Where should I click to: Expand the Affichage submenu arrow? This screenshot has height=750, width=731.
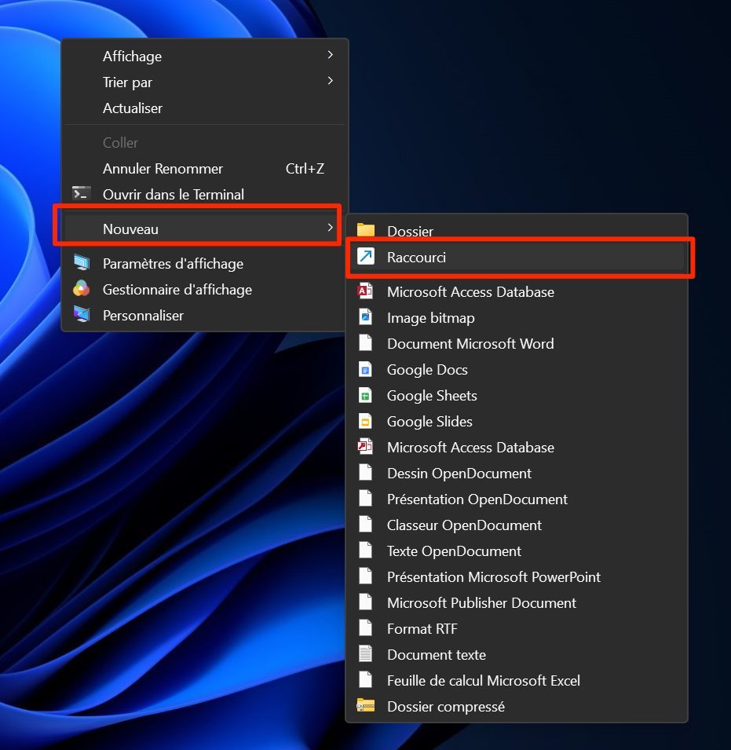click(x=330, y=56)
